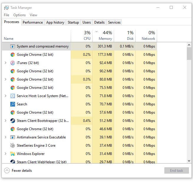Click Chrome icon of 177.3 MB process

click(13, 55)
